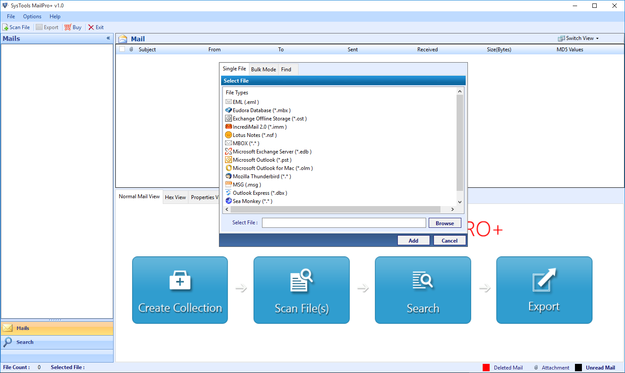Image resolution: width=625 pixels, height=373 pixels.
Task: Click the To column header
Action: click(x=281, y=50)
